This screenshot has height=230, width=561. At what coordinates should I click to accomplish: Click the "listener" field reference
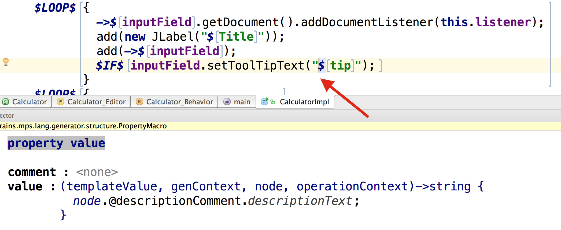tap(503, 22)
